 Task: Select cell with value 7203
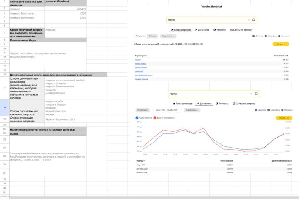[x=66, y=13]
